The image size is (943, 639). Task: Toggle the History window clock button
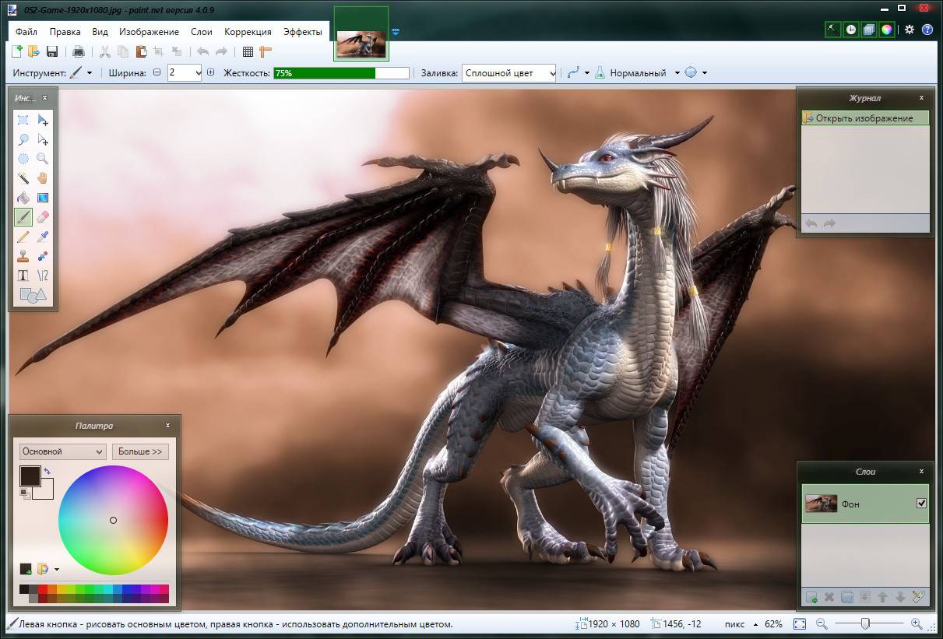point(851,30)
